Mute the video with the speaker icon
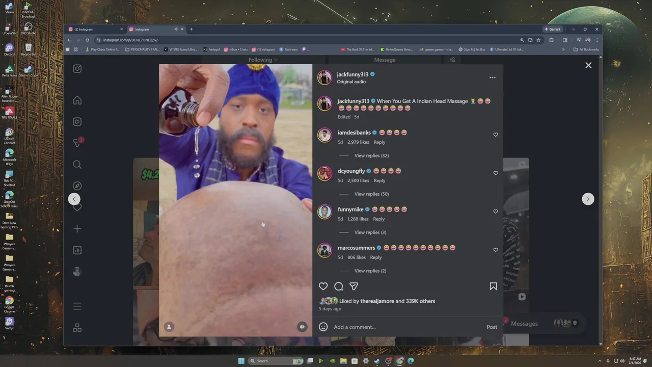Screen dimensions: 652x367 [302, 327]
